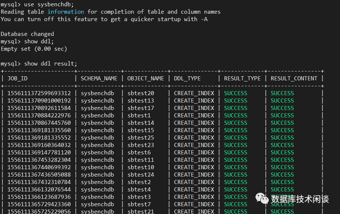340x214 pixels.
Task: Click RESULT_TYPE SUCCESS in the sbtest20 row
Action: 235,93
